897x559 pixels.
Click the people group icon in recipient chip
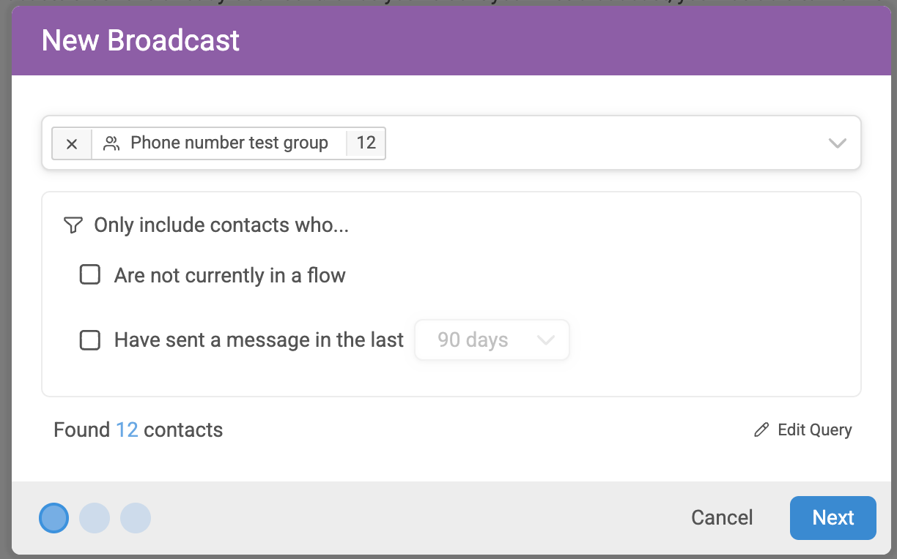[x=111, y=143]
